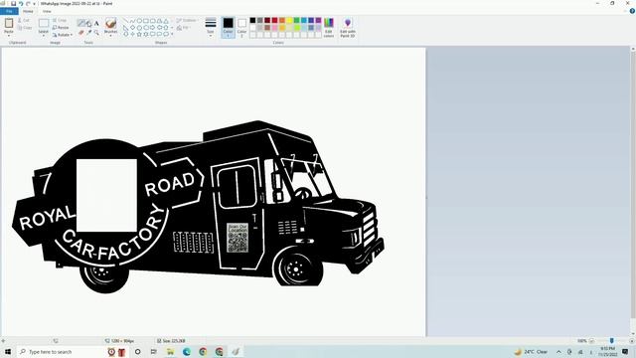Click Edit with Paint 3D
This screenshot has width=636, height=358.
pos(348,27)
